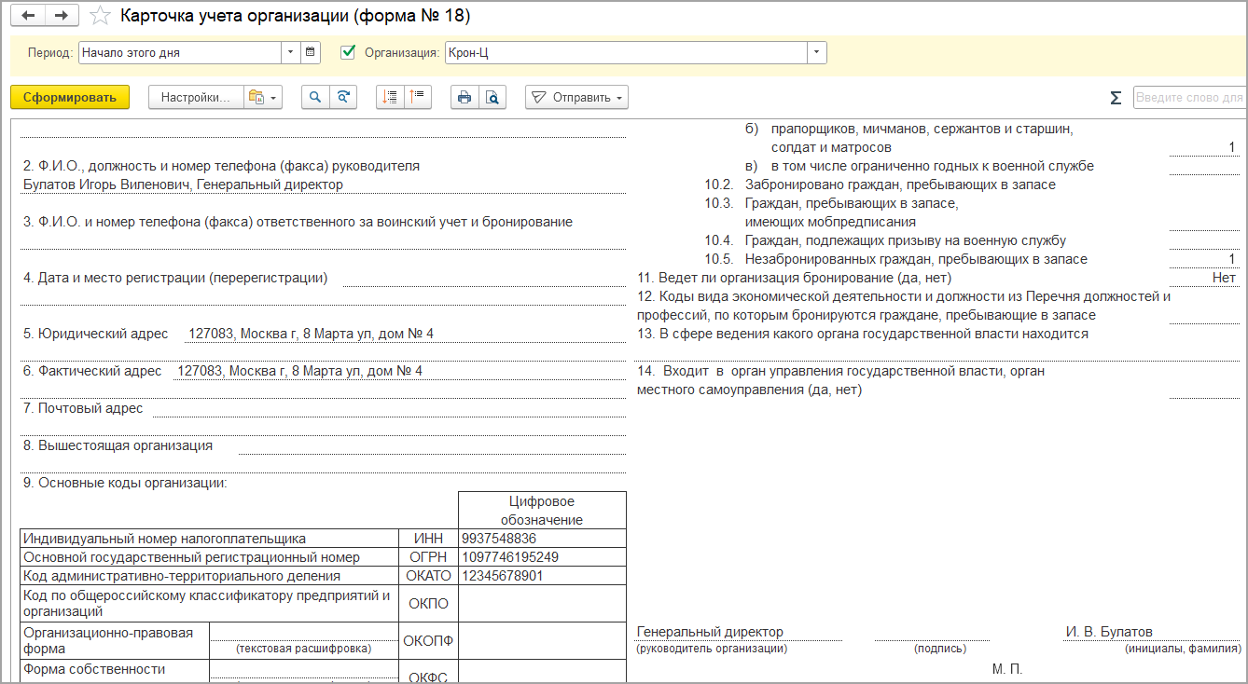Image resolution: width=1248 pixels, height=684 pixels.
Task: Show the sum with the sigma icon
Action: click(1116, 98)
